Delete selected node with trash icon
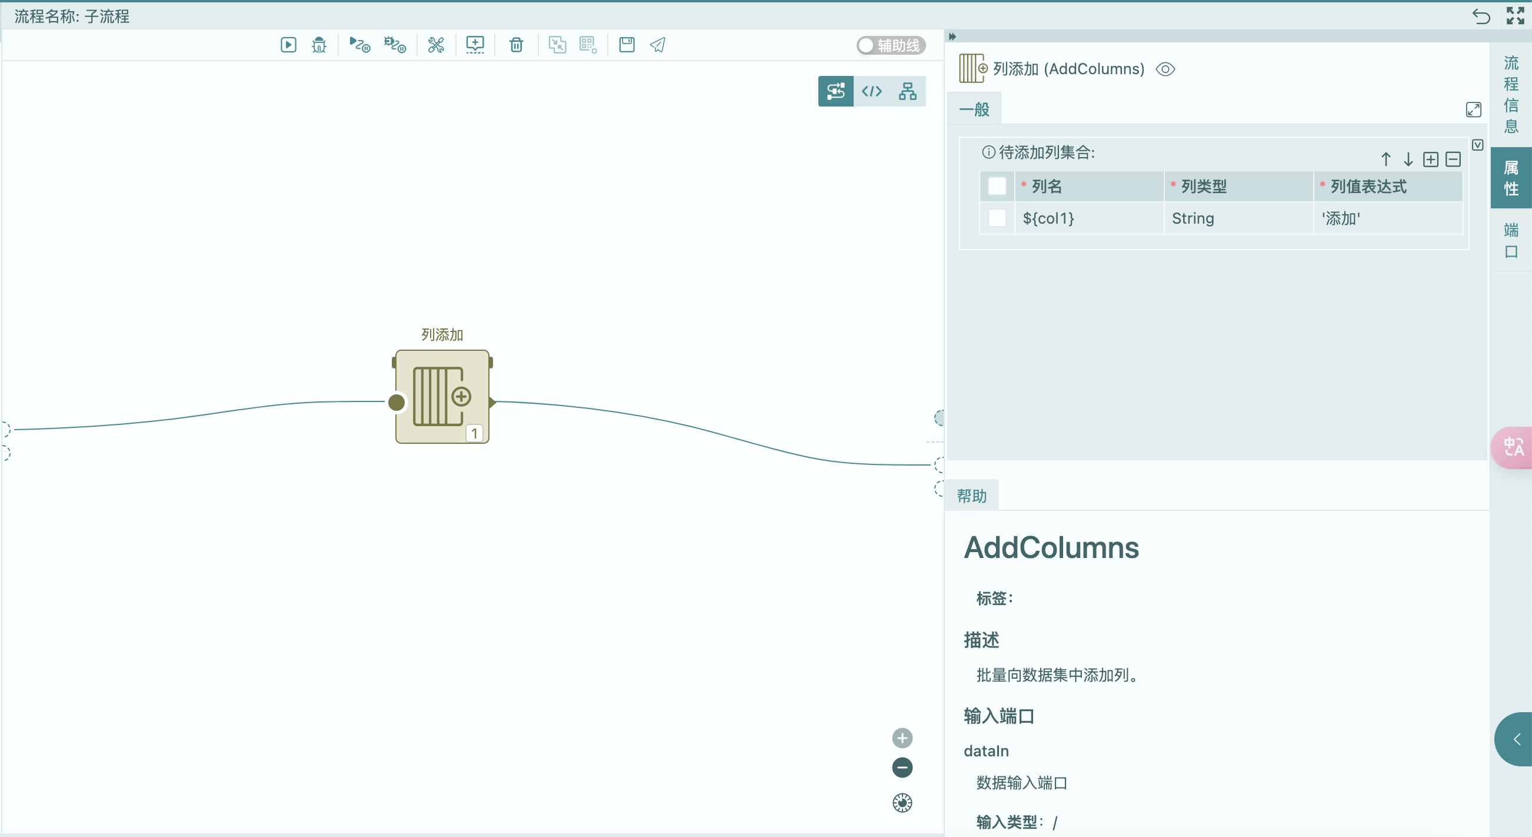Screen dimensions: 1532x837 [x=516, y=45]
